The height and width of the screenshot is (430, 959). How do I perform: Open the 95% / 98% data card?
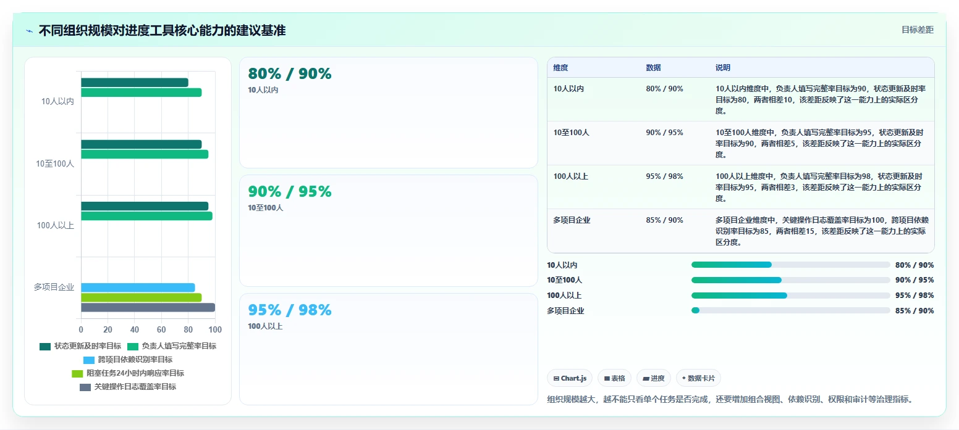(x=389, y=349)
